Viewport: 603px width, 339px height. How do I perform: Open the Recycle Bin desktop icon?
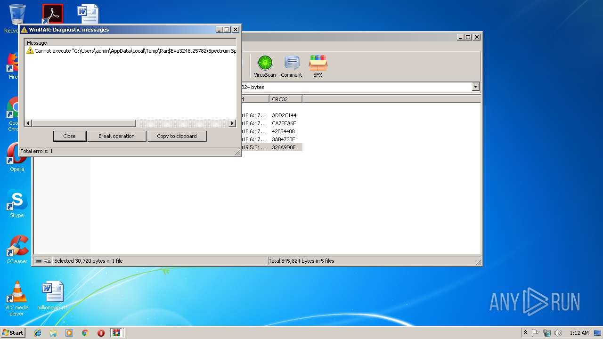[x=17, y=14]
